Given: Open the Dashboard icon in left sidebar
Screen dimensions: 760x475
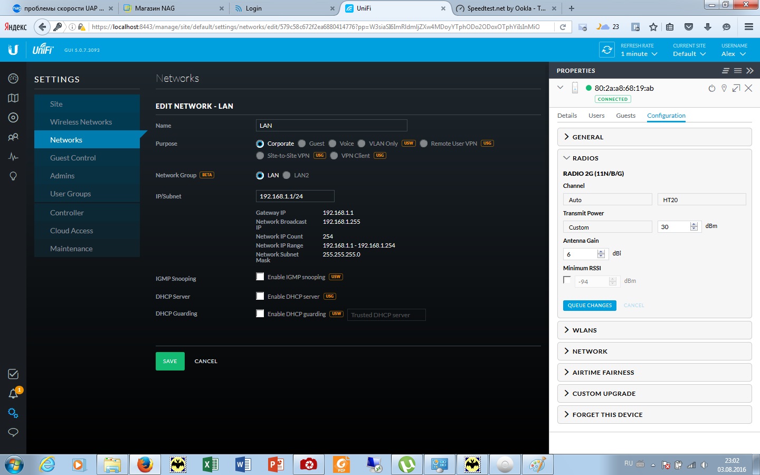Looking at the screenshot, I should pos(13,78).
